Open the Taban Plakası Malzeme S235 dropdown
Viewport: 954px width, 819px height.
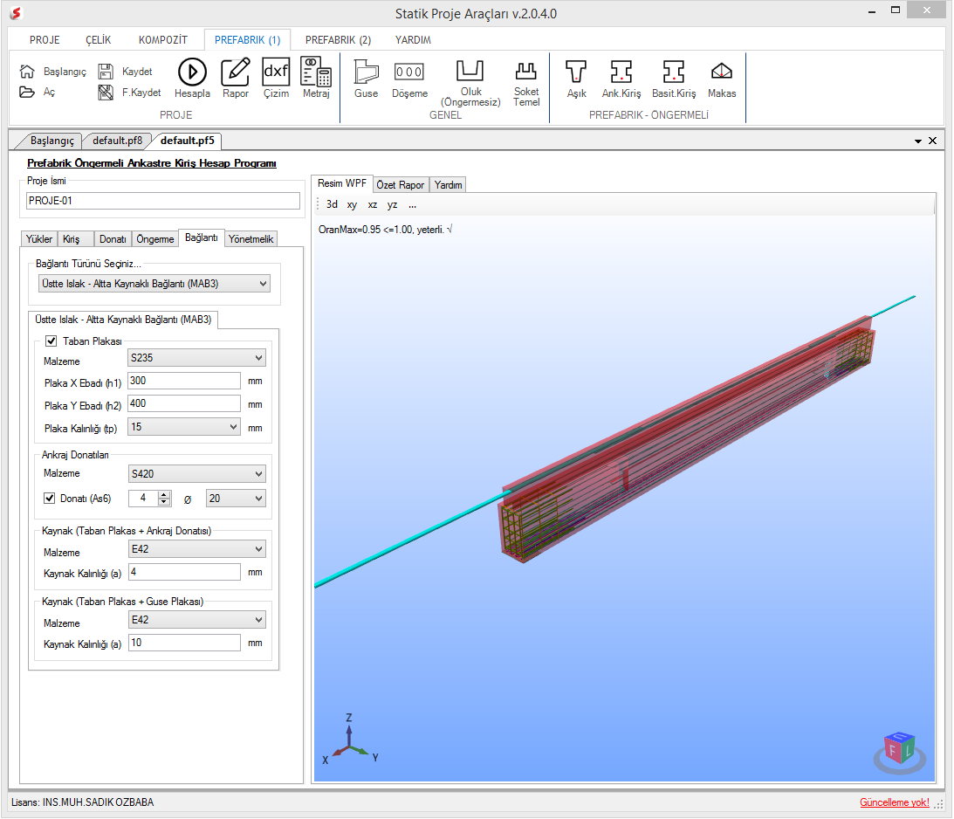(196, 358)
